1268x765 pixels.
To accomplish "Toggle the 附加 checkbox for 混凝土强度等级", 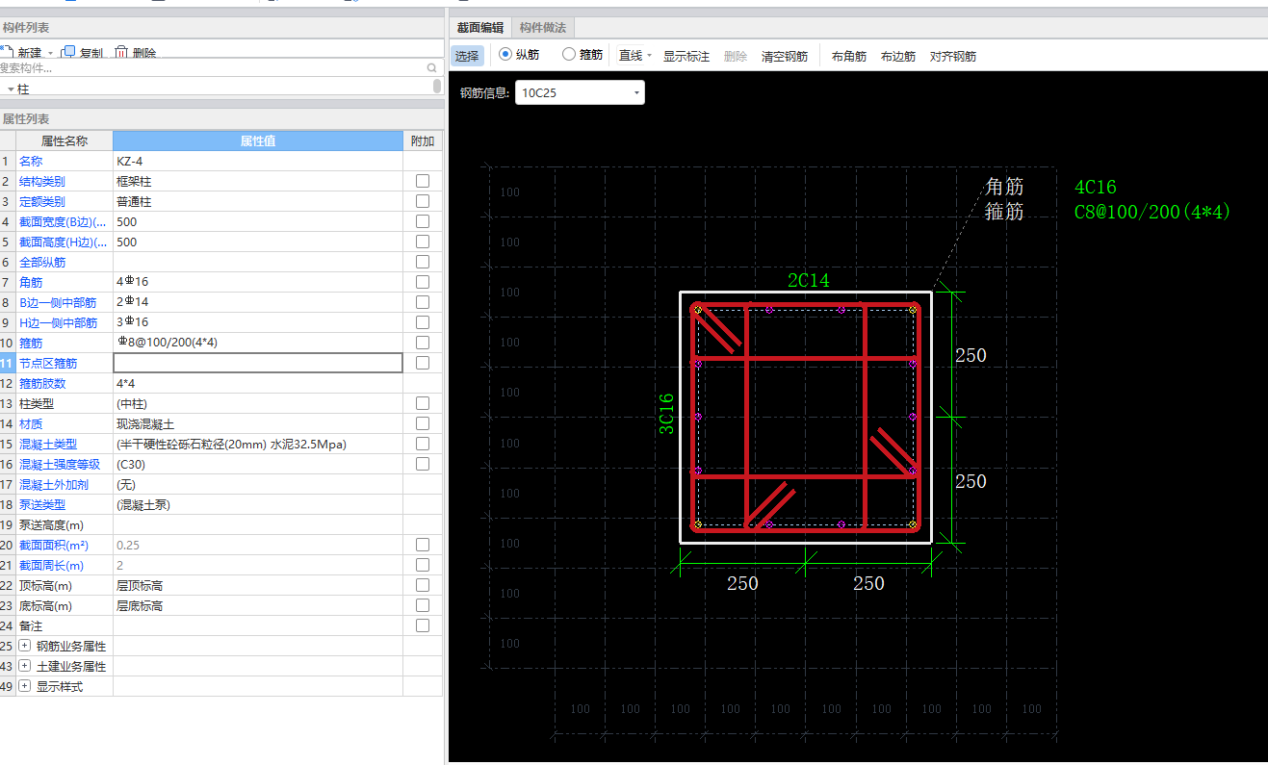I will pos(423,464).
